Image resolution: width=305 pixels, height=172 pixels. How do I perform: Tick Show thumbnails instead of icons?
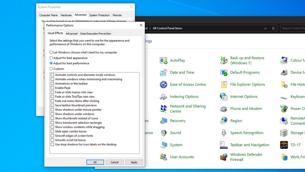tap(52, 118)
